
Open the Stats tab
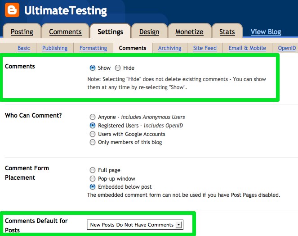[x=227, y=32]
